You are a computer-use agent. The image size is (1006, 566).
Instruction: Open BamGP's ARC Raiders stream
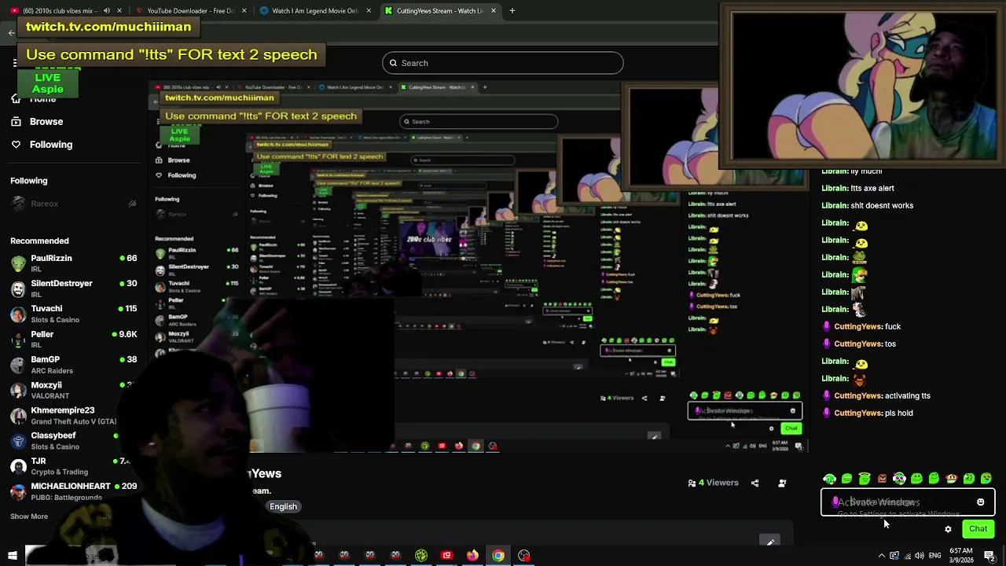pos(74,365)
